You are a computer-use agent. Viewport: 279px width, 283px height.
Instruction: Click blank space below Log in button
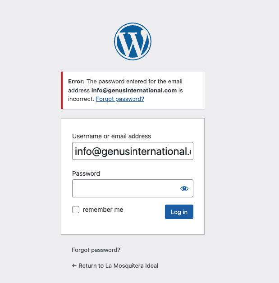pyautogui.click(x=179, y=227)
